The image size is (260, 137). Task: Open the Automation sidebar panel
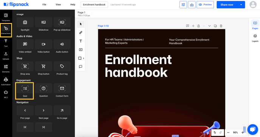click(6, 81)
